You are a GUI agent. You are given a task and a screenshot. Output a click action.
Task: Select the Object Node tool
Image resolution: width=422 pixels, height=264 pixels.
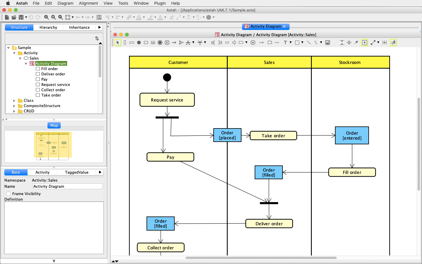227,43
